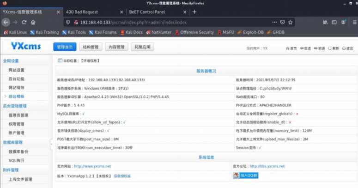Image resolution: width=358 pixels, height=188 pixels.
Task: Open the Offensive Security bookmark
Action: point(194,32)
